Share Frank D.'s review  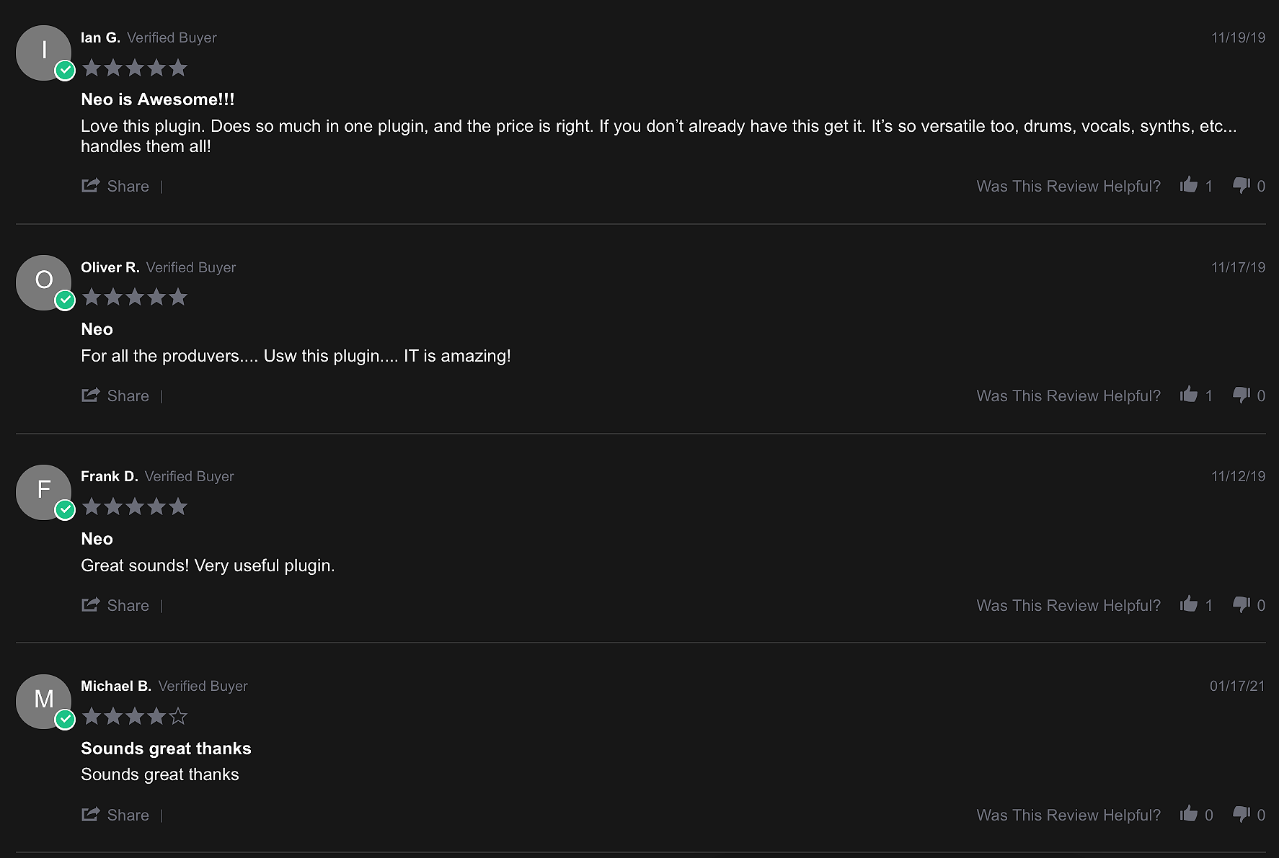click(115, 605)
